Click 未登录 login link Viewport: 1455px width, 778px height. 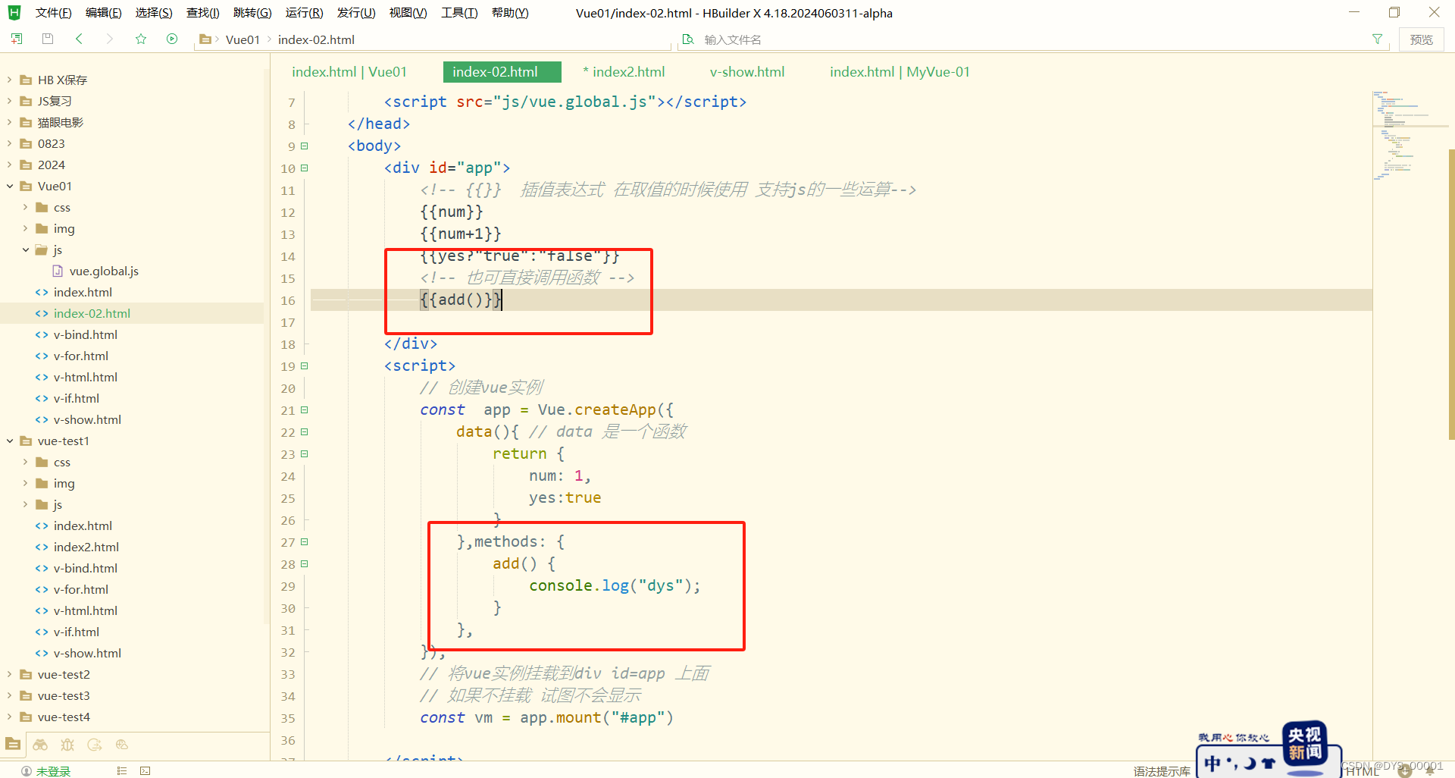click(x=53, y=771)
